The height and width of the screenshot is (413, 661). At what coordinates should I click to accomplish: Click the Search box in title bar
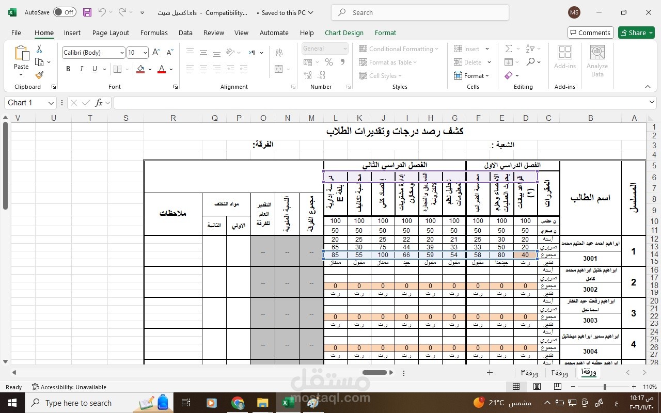click(x=420, y=12)
